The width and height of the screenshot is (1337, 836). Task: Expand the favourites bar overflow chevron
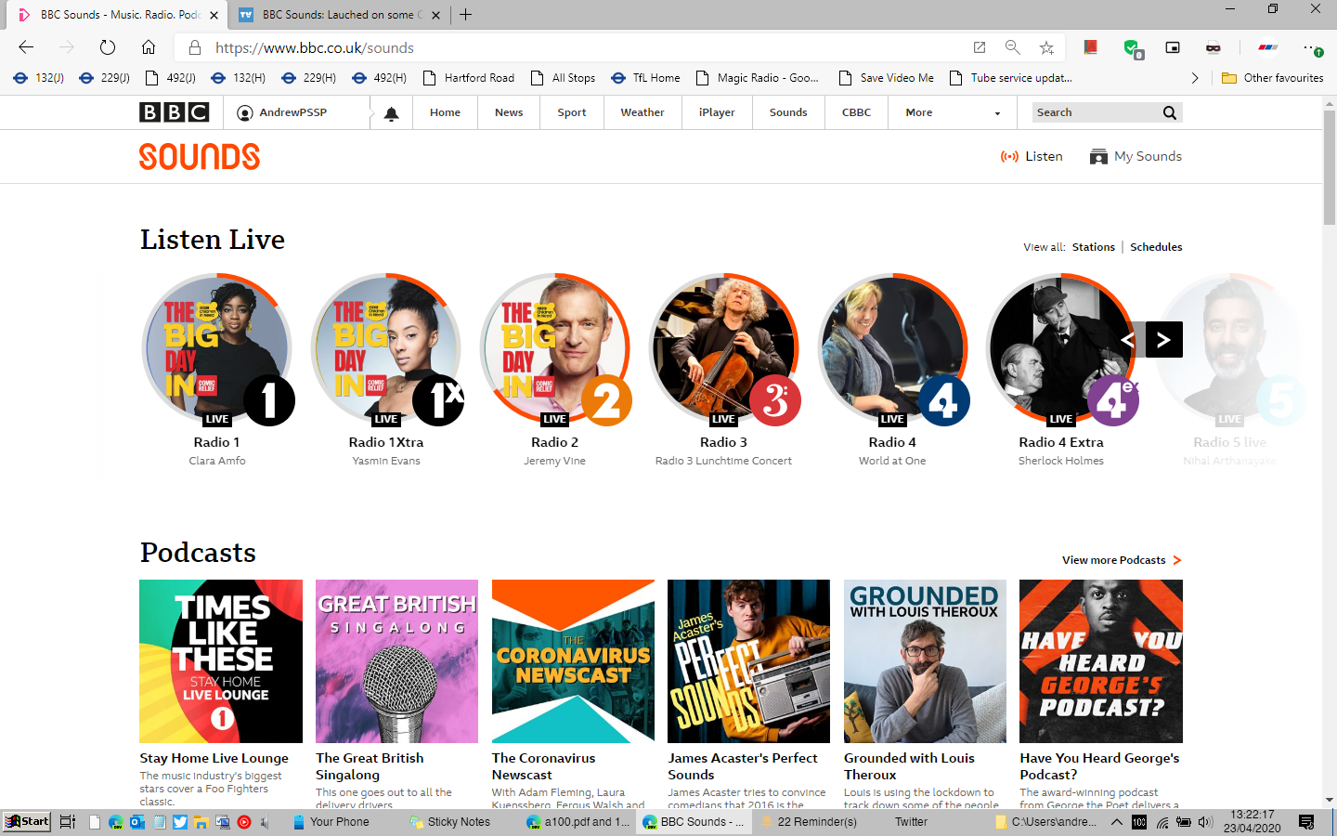tap(1194, 78)
